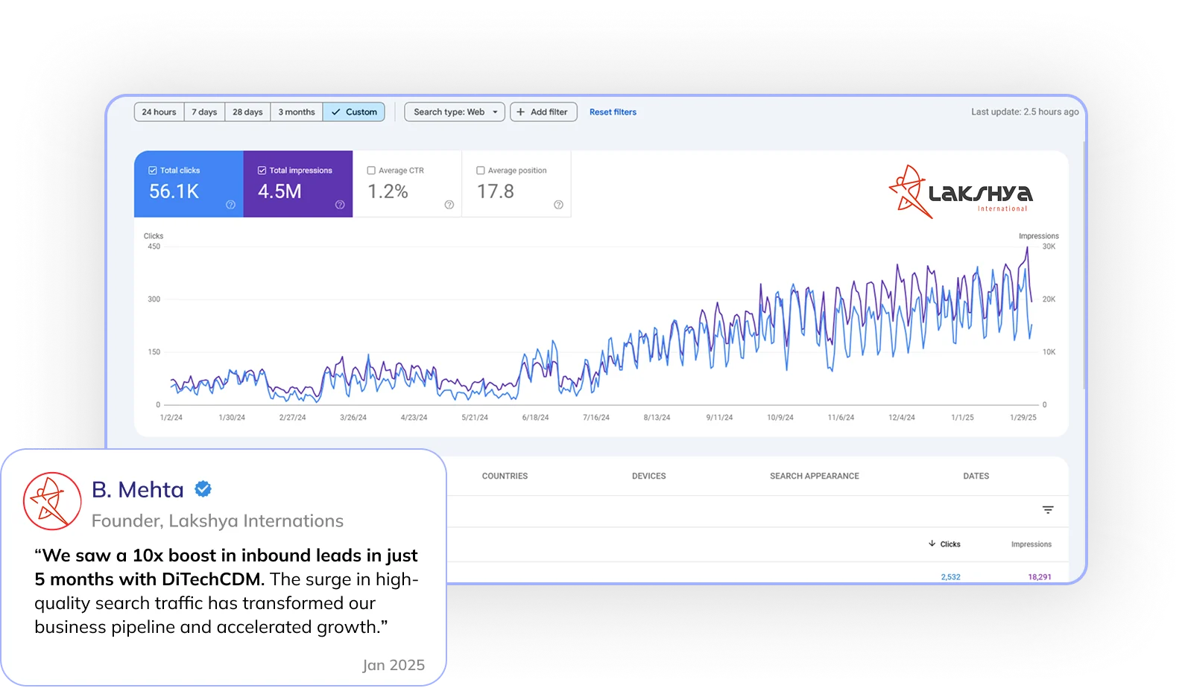This screenshot has width=1188, height=691.
Task: Switch to the Countries tab
Action: click(x=505, y=476)
